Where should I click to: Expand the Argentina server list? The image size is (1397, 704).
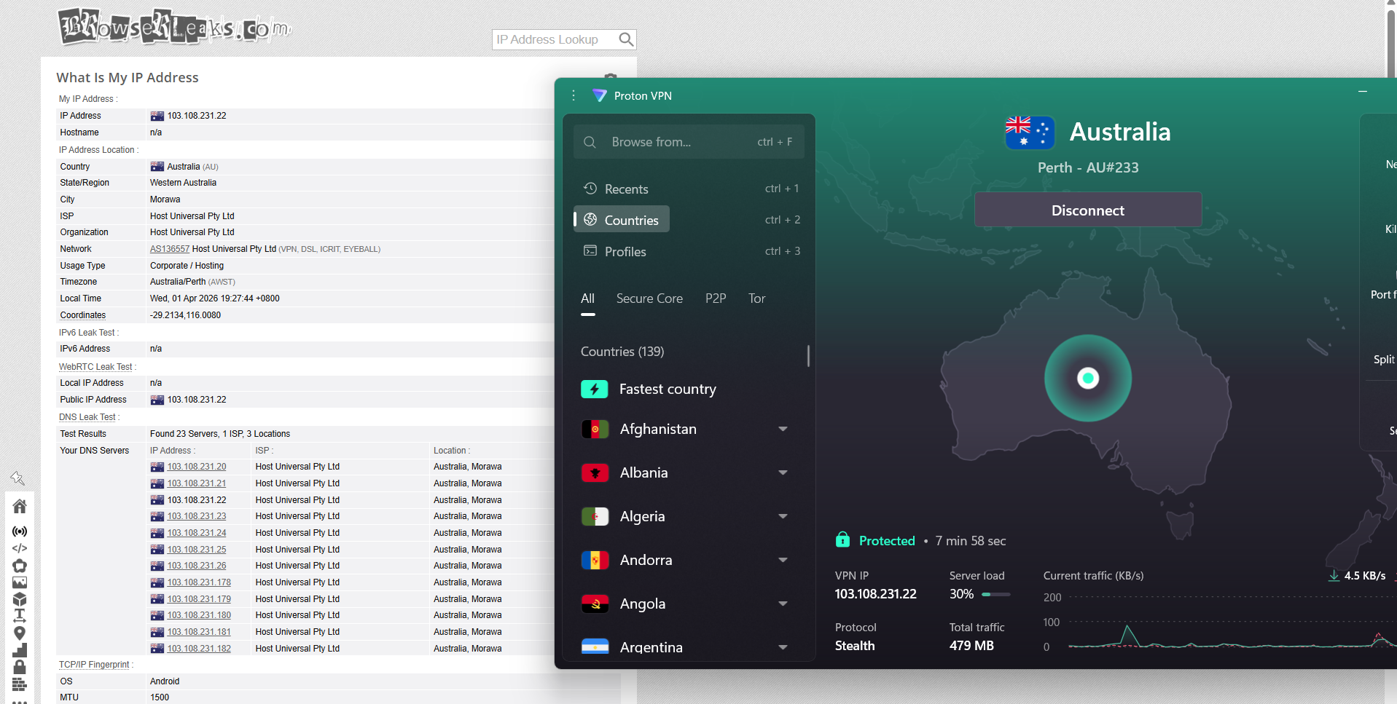(783, 647)
